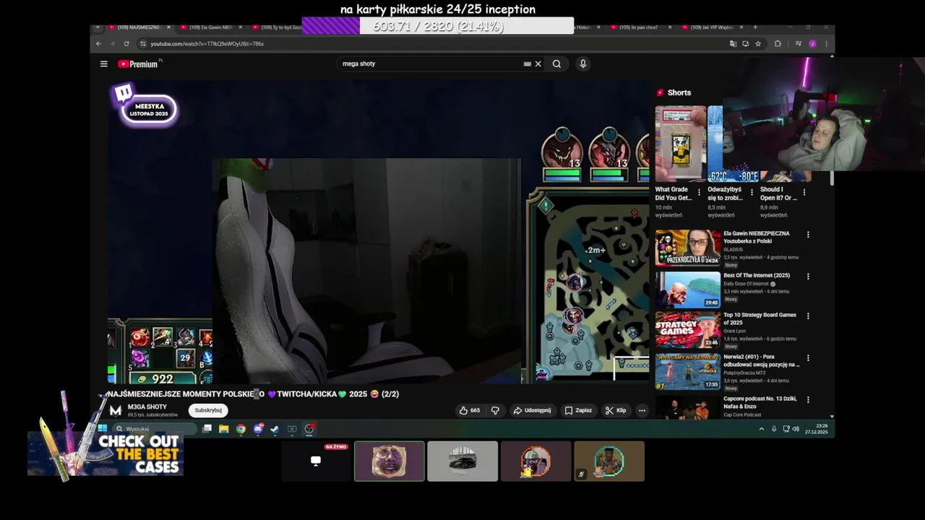Start voice search with microphone icon
This screenshot has width=925, height=520.
pyautogui.click(x=582, y=64)
